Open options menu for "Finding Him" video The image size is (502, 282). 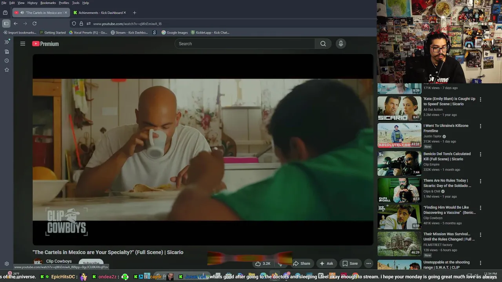480,208
